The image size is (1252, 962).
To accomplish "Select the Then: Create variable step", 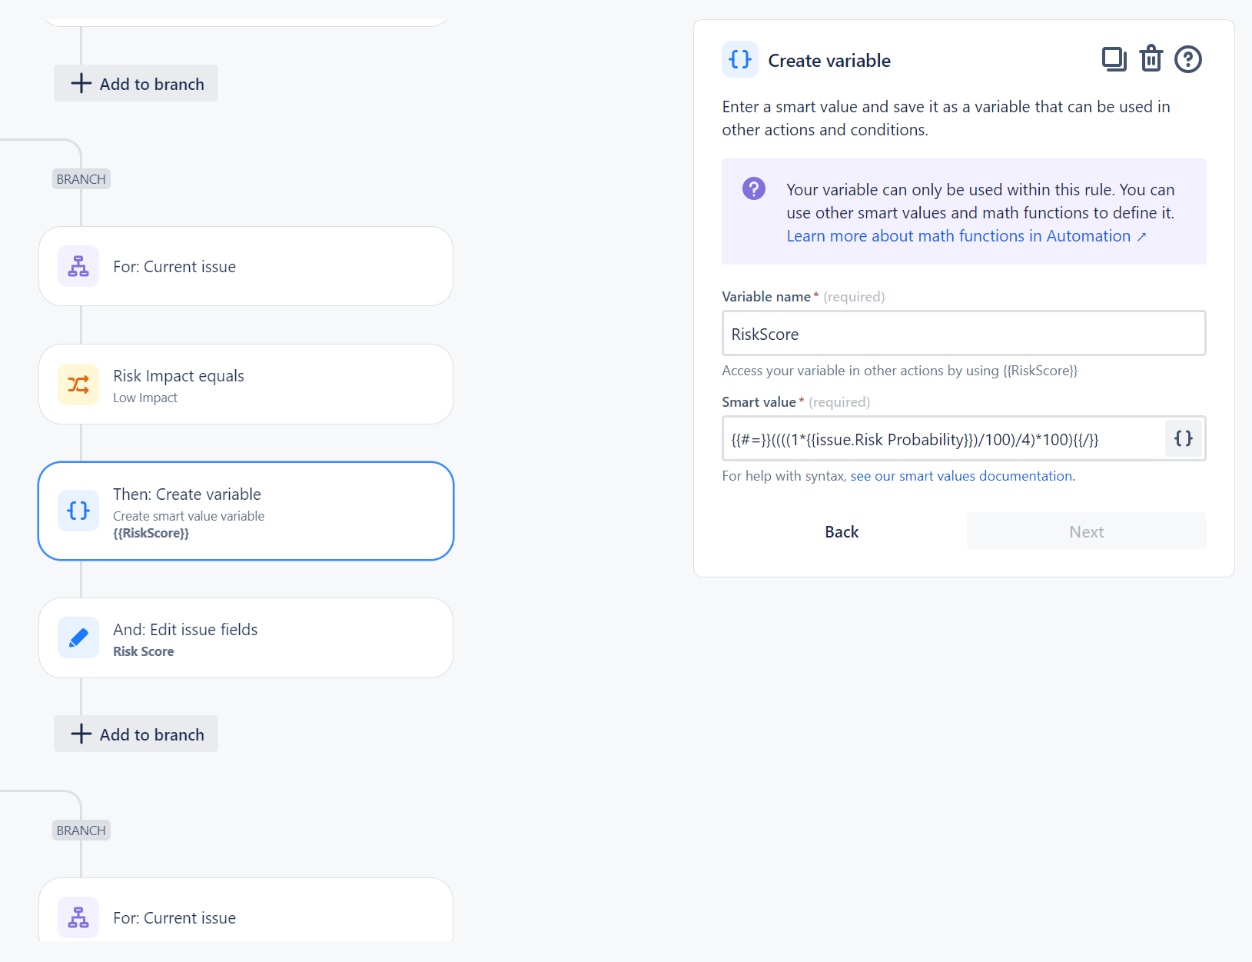I will tap(246, 511).
